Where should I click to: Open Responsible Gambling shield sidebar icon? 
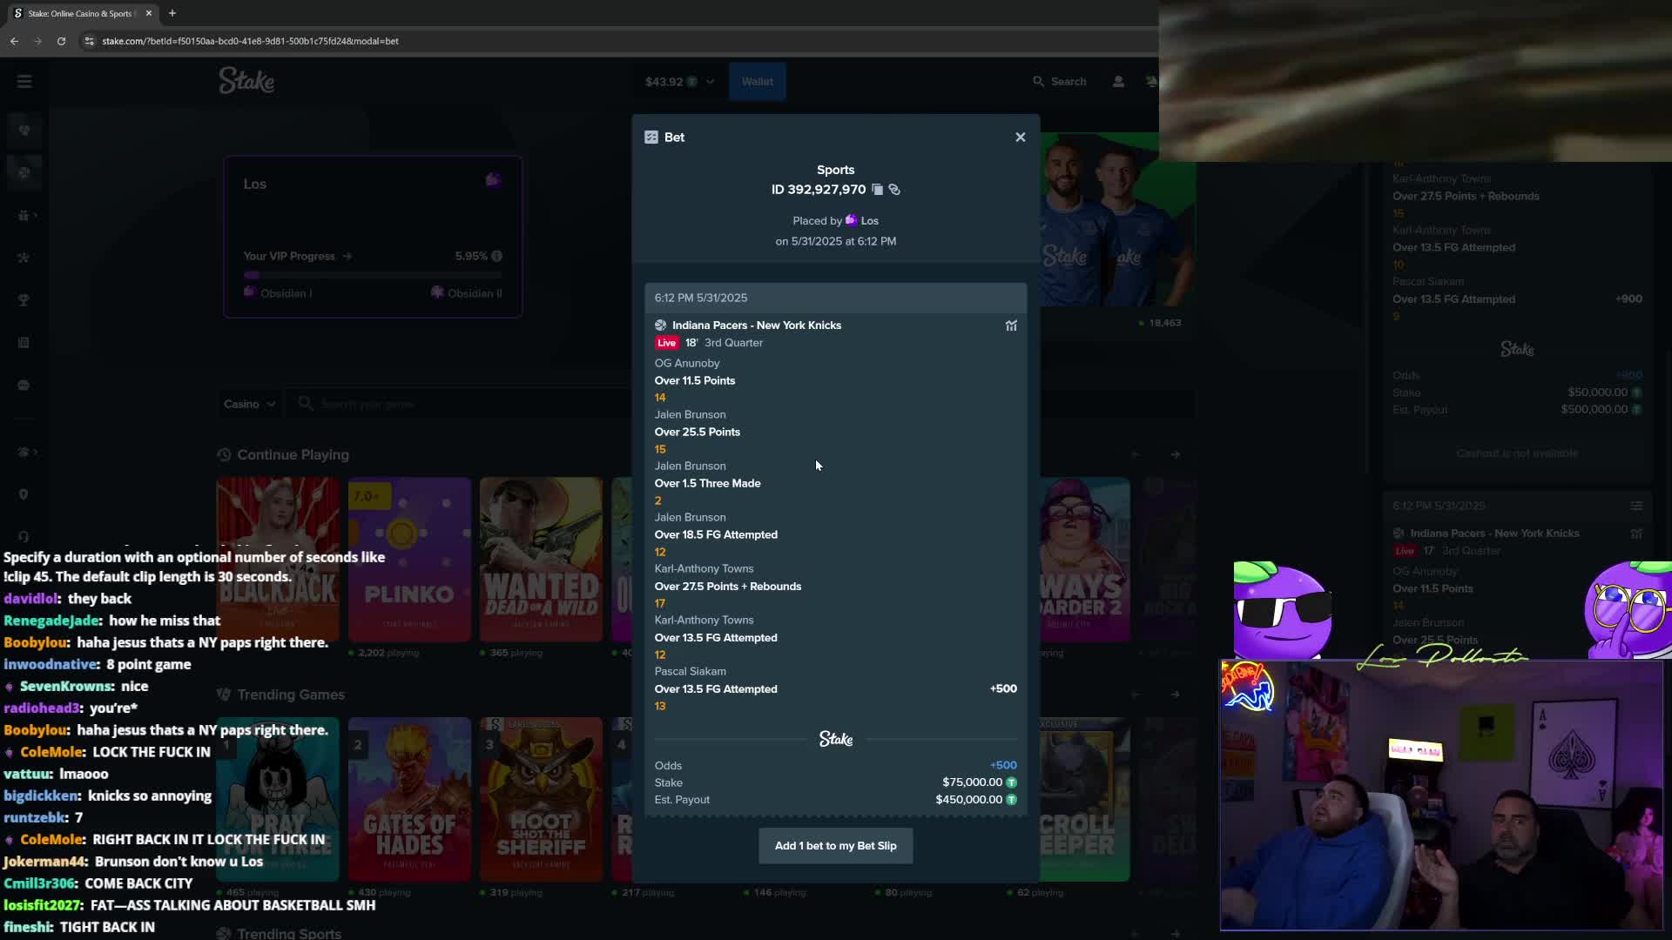tap(24, 494)
